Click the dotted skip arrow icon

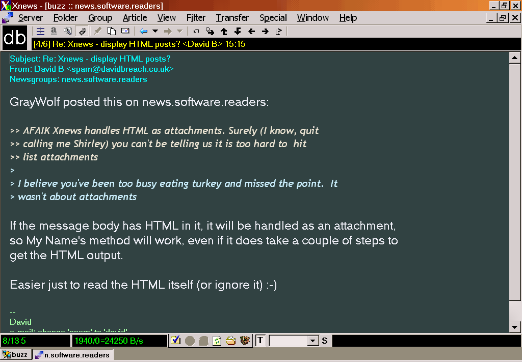[279, 31]
